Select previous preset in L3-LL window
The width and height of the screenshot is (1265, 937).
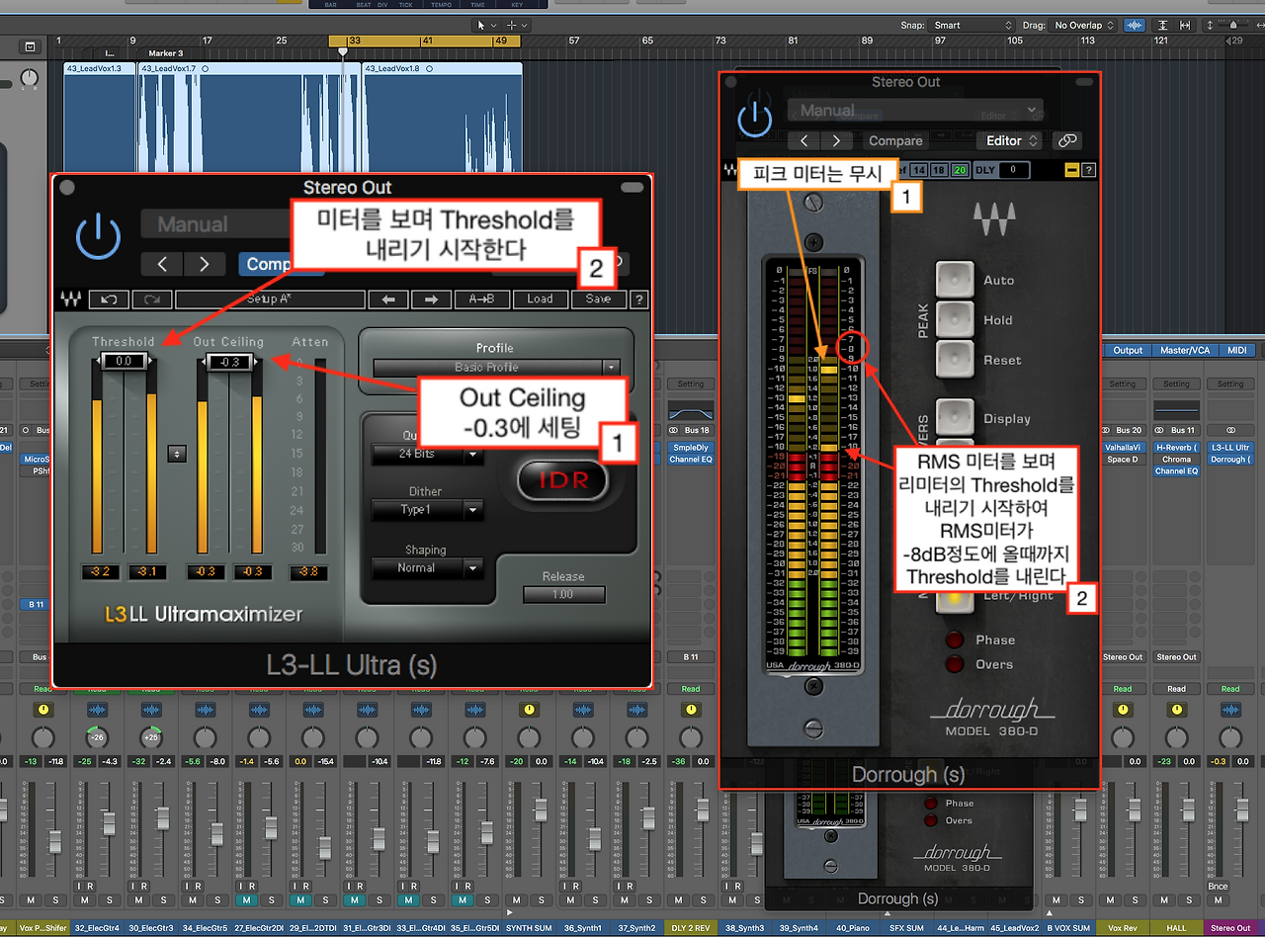[163, 264]
